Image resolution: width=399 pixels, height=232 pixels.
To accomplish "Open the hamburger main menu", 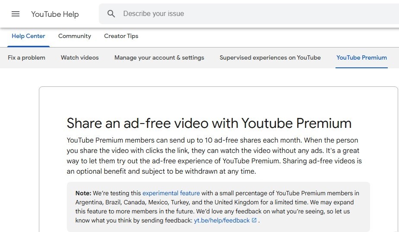I will (x=16, y=14).
